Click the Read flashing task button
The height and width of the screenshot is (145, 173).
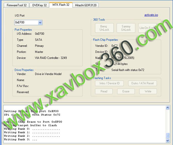coord(104,91)
